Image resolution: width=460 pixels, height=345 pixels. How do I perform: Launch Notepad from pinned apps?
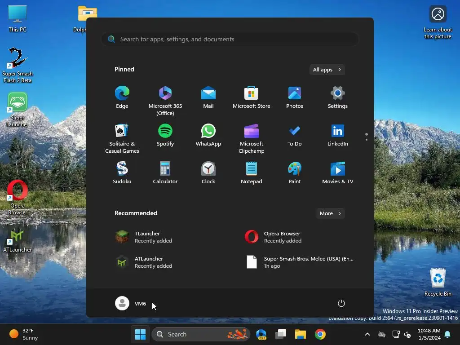coord(252,173)
